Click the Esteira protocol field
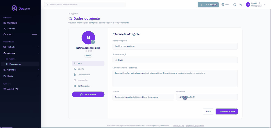Image resolution: width=271 pixels, height=128 pixels. pyautogui.click(x=143, y=97)
